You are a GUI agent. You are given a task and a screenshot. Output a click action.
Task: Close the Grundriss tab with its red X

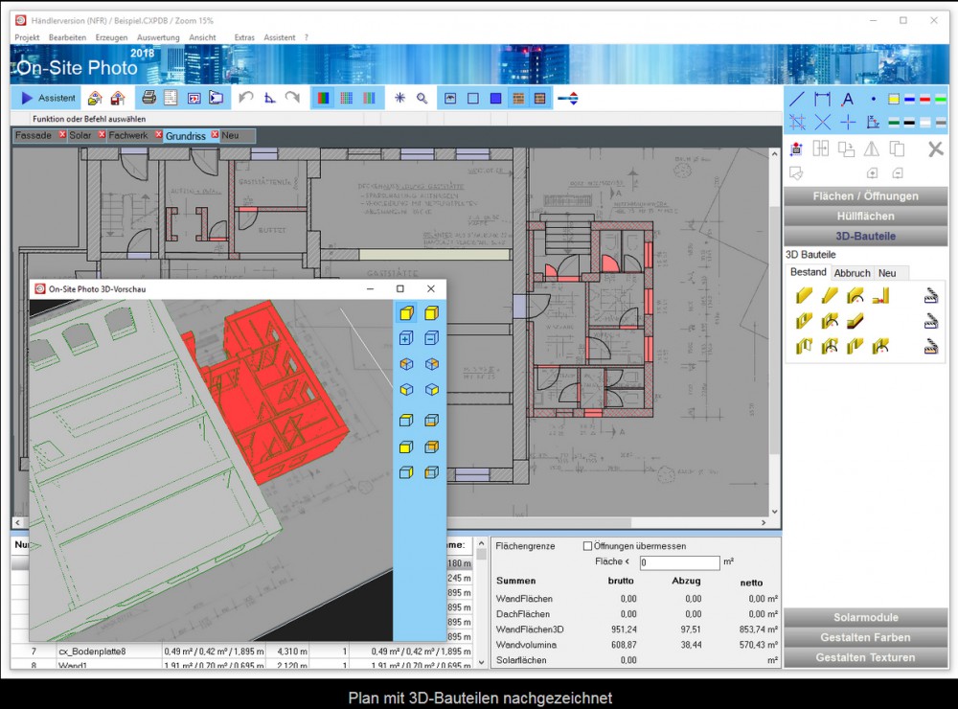pos(215,134)
